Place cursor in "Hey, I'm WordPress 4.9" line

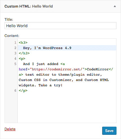pyautogui.click(x=47, y=48)
